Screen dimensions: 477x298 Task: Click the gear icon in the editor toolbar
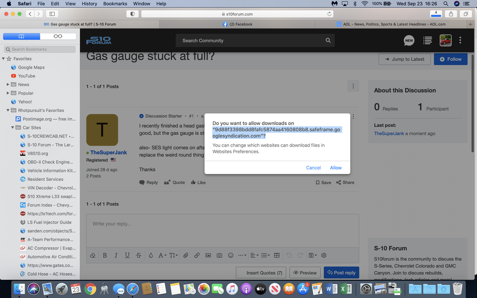coord(324,255)
